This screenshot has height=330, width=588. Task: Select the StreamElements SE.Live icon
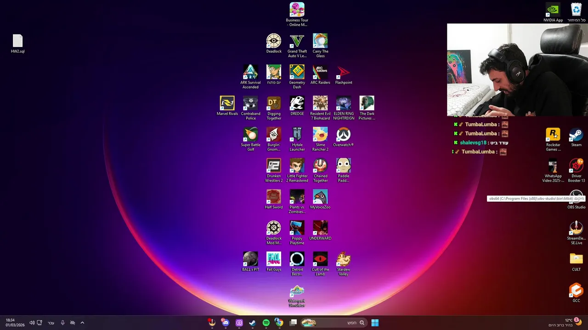point(576,233)
